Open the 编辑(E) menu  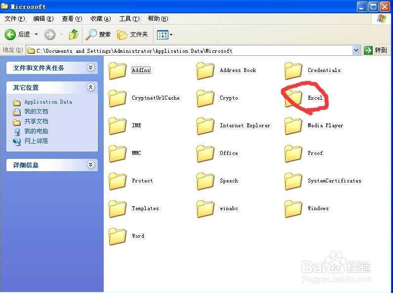pos(43,19)
